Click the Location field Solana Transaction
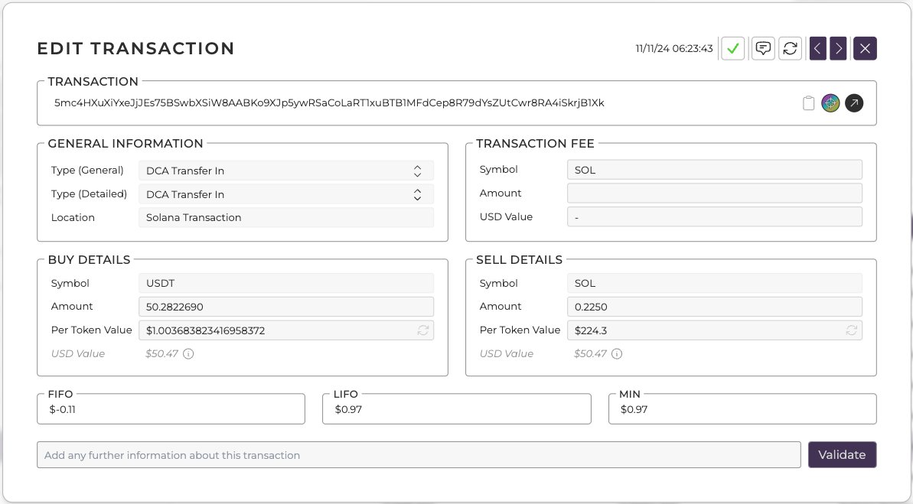913x504 pixels. 286,218
